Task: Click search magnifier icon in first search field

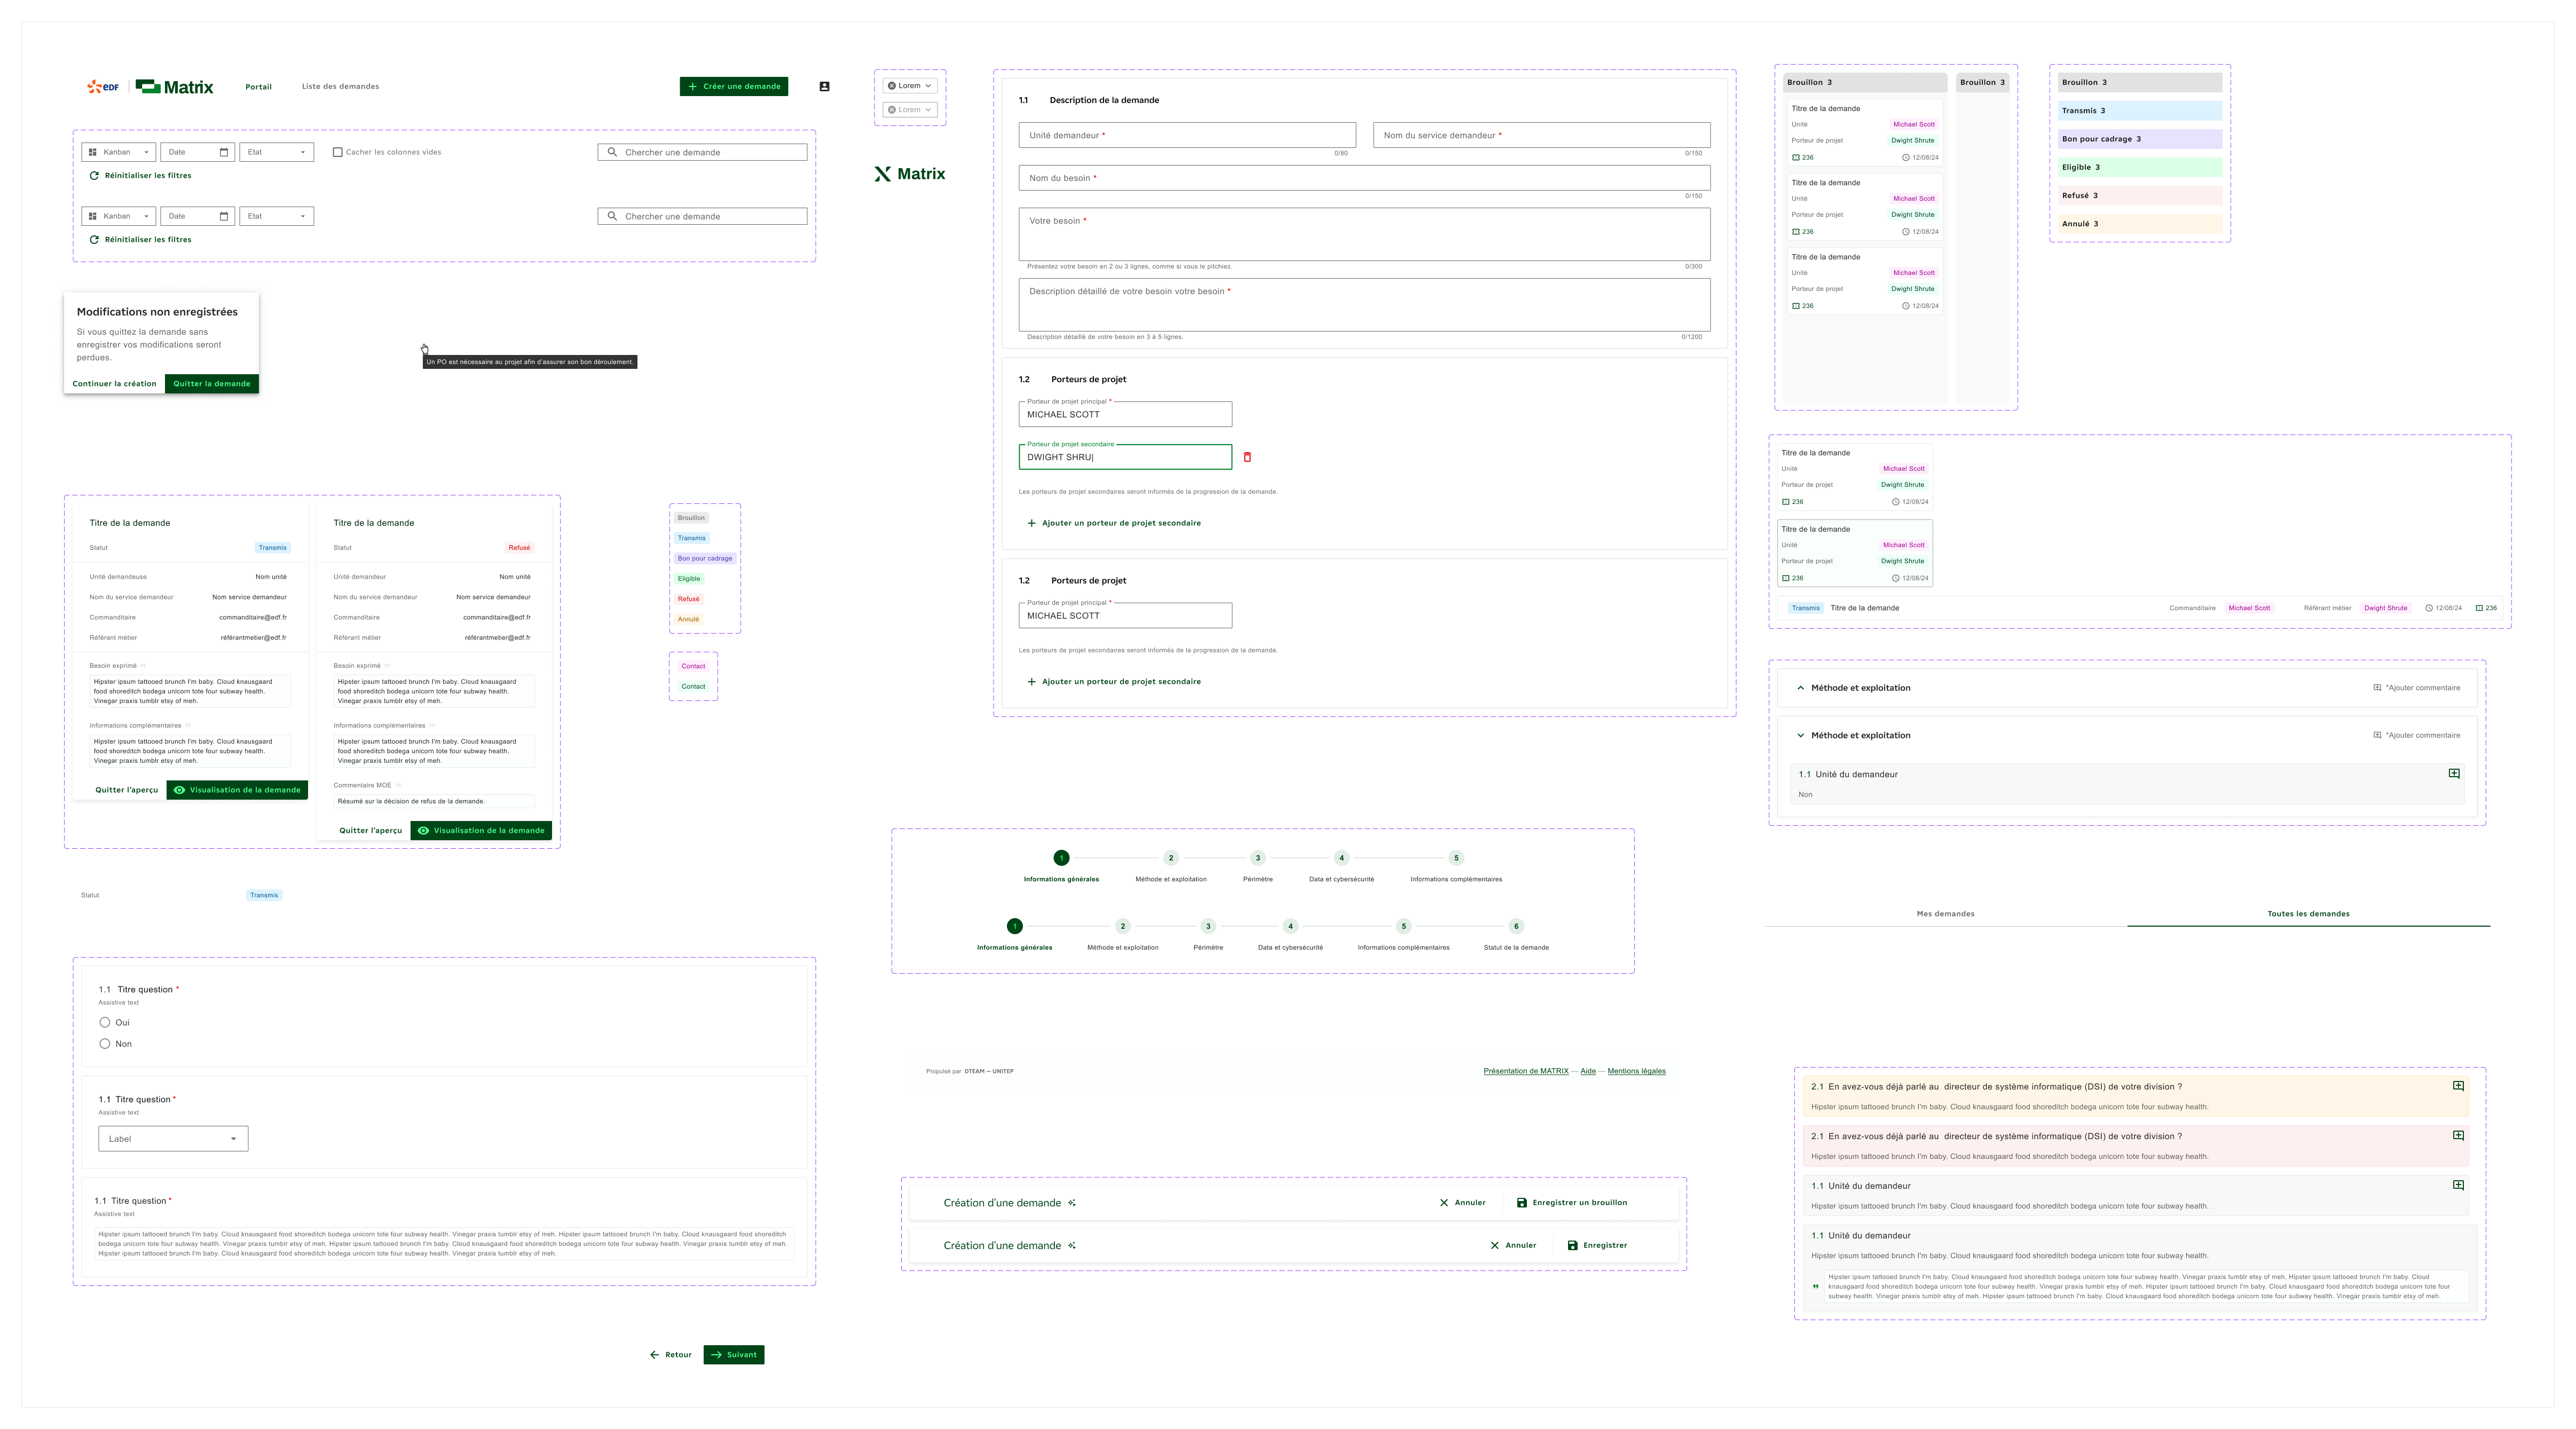Action: pos(612,152)
